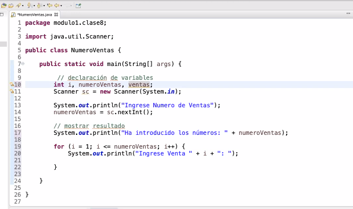
Task: Click the underlined 'sc' variable on line 11
Action: pos(85,91)
